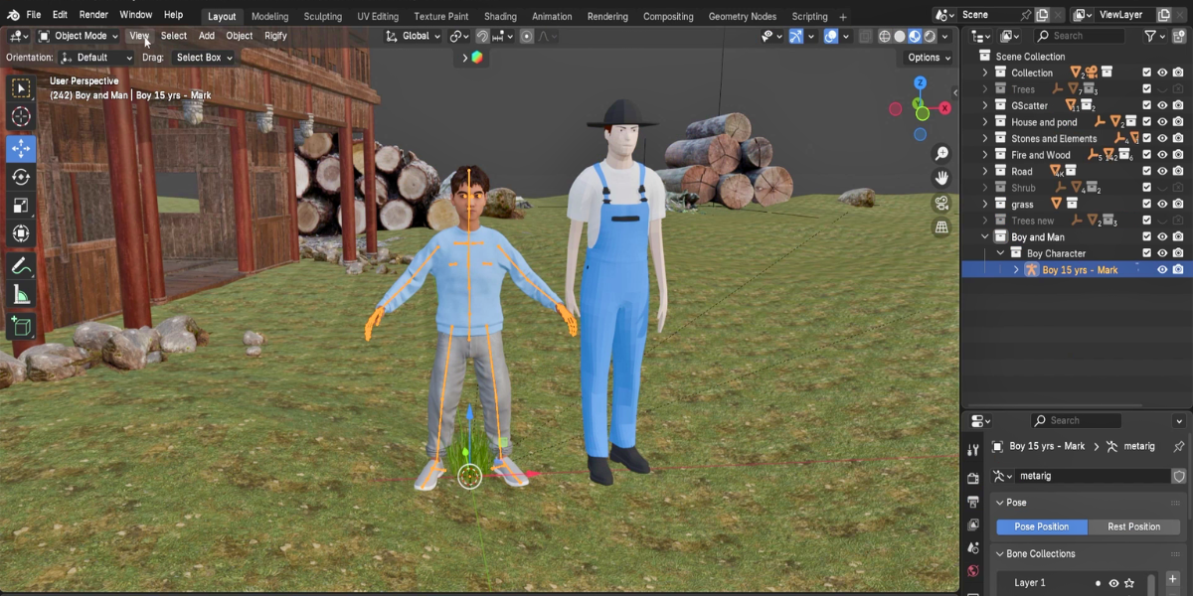Click the Options button in viewport header
Viewport: 1193px width, 596px height.
click(x=929, y=58)
